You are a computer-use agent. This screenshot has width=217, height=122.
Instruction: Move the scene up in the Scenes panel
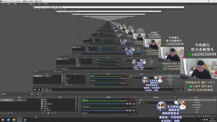click(8, 113)
